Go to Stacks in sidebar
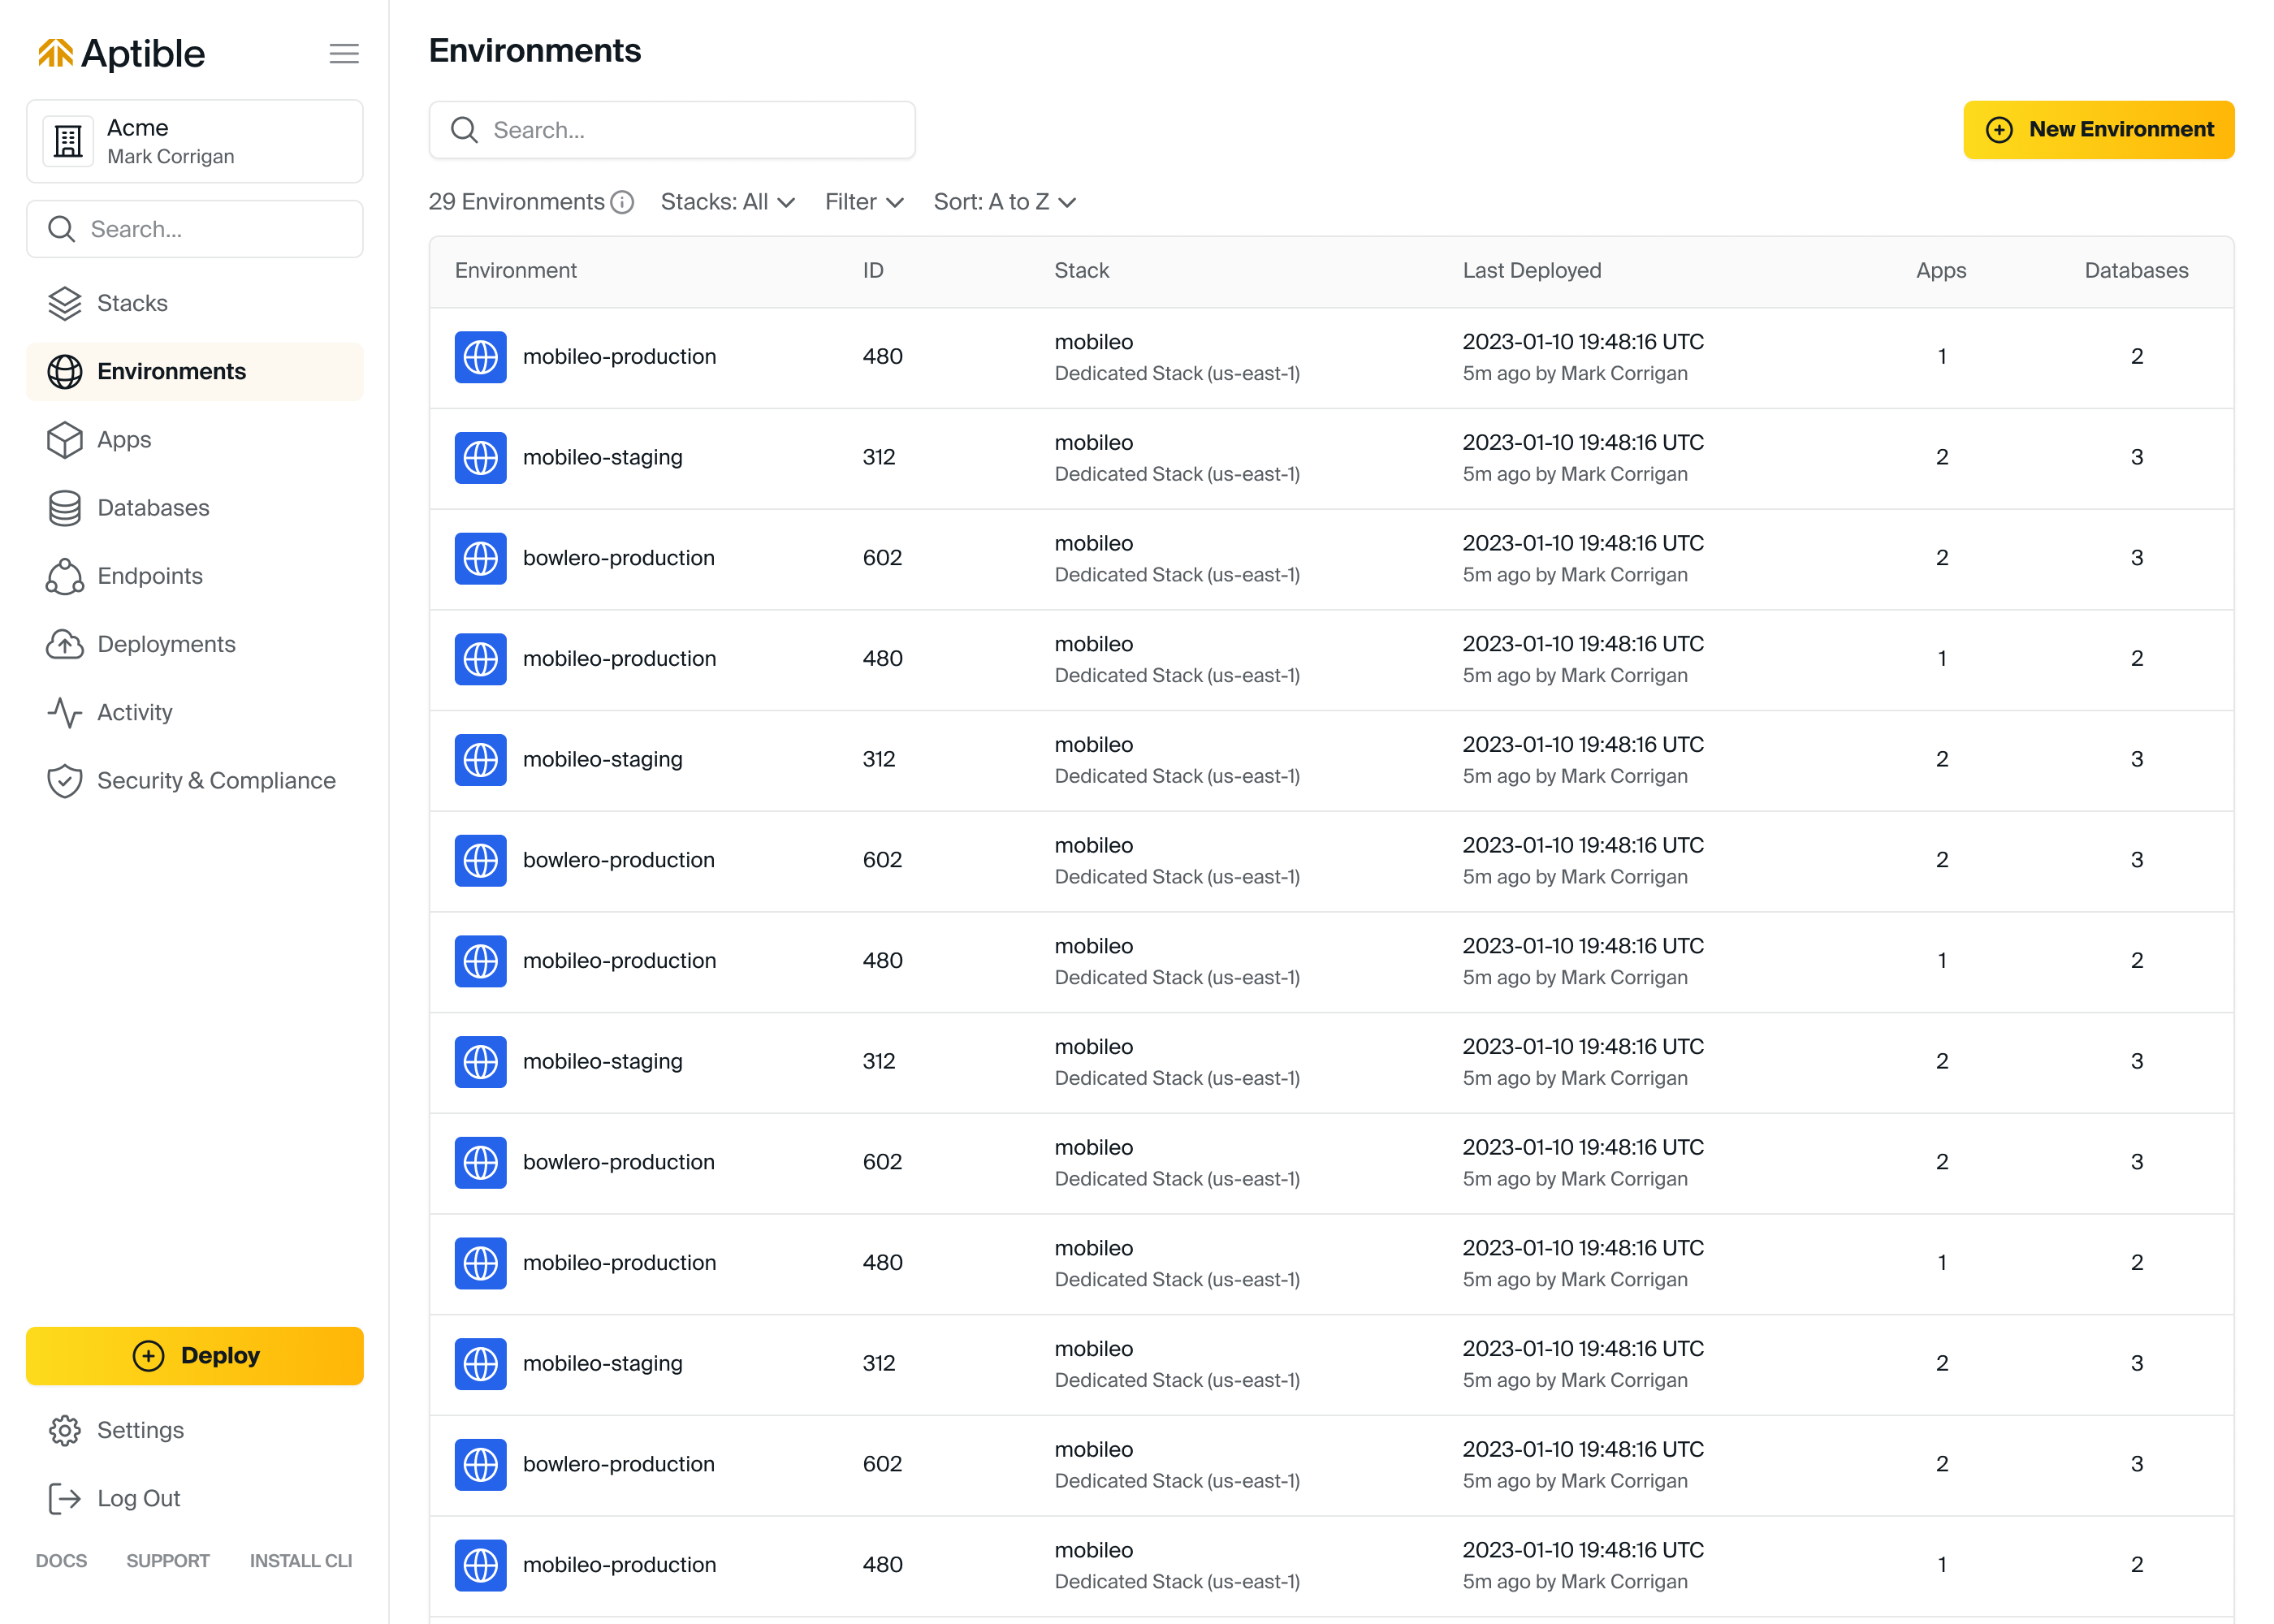2274x1624 pixels. [195, 303]
